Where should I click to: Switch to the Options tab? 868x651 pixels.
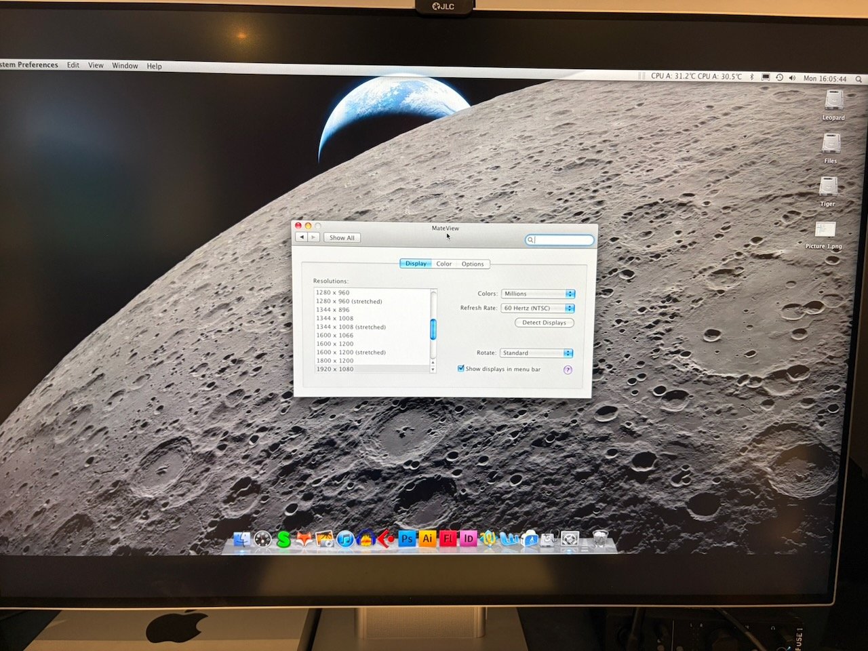(x=473, y=264)
